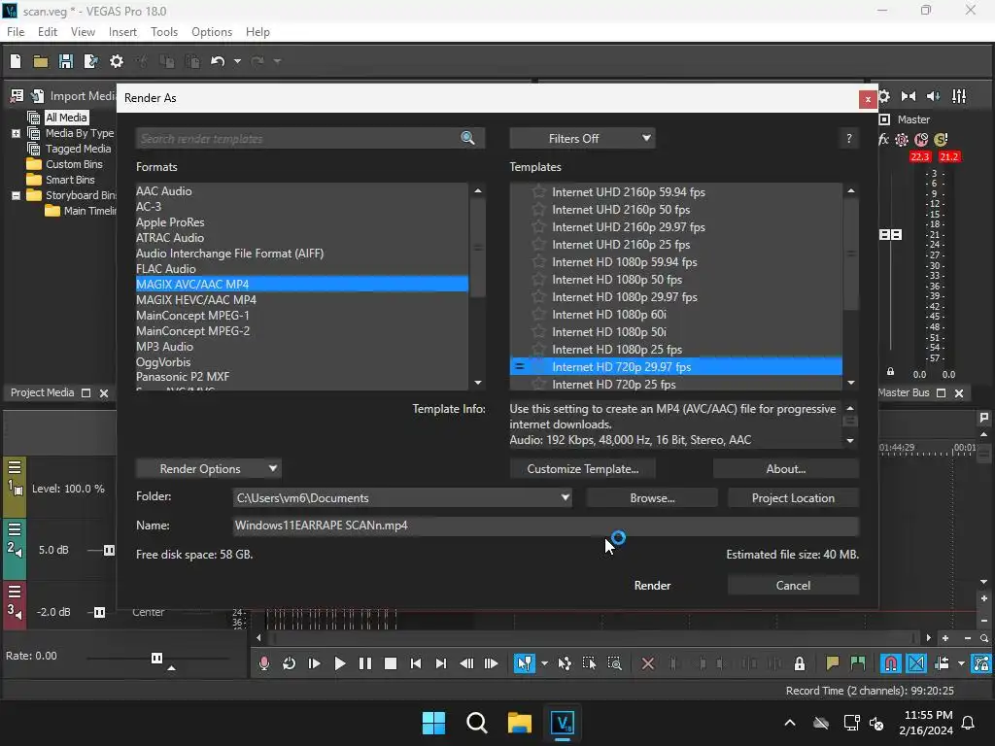Select the Internet HD 1080p 25 fps template
995x746 pixels.
click(x=676, y=349)
